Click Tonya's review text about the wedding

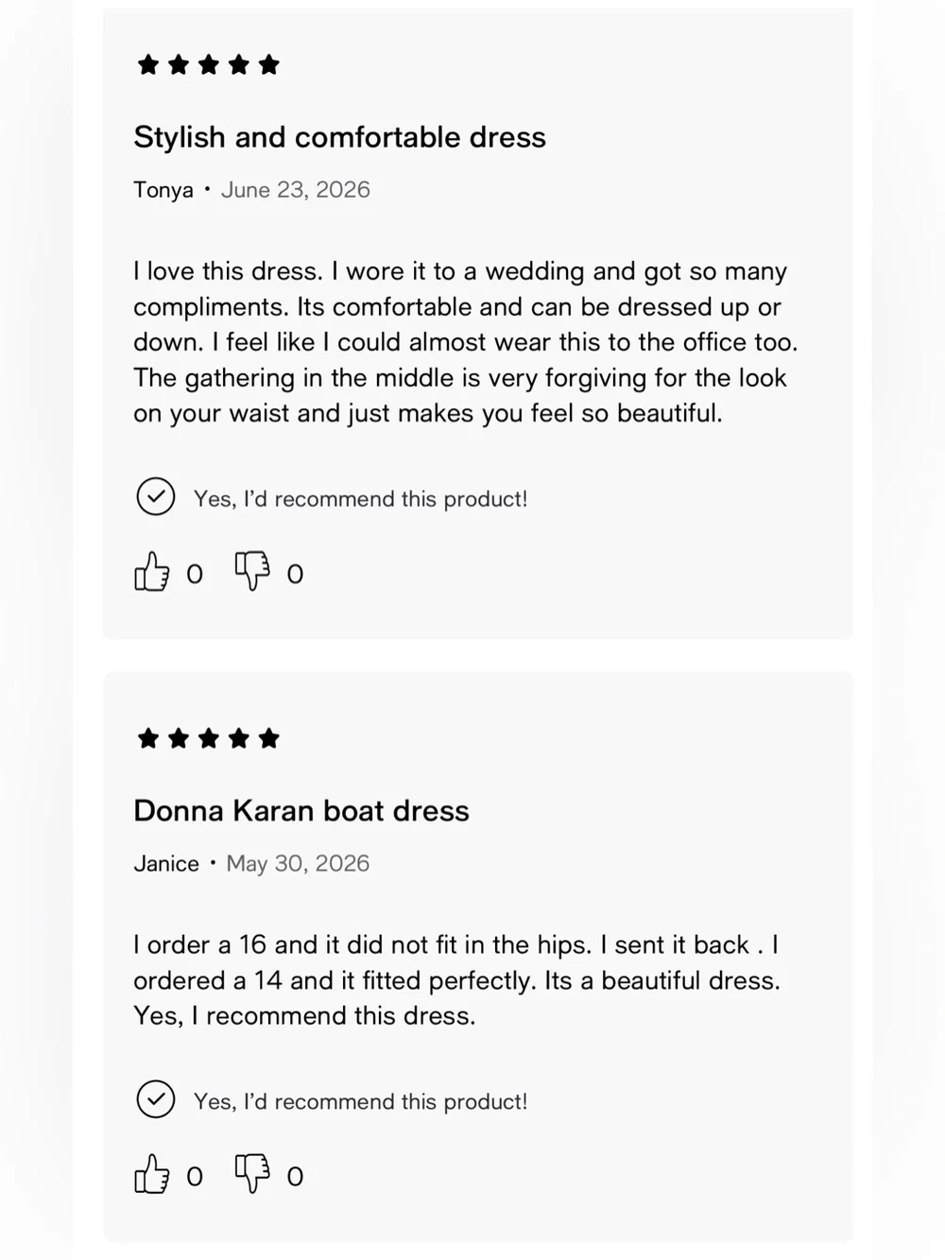pos(466,342)
